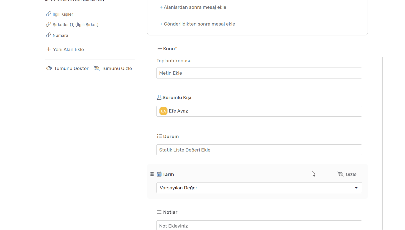Hide all fields with Tümünü Gizle

113,68
